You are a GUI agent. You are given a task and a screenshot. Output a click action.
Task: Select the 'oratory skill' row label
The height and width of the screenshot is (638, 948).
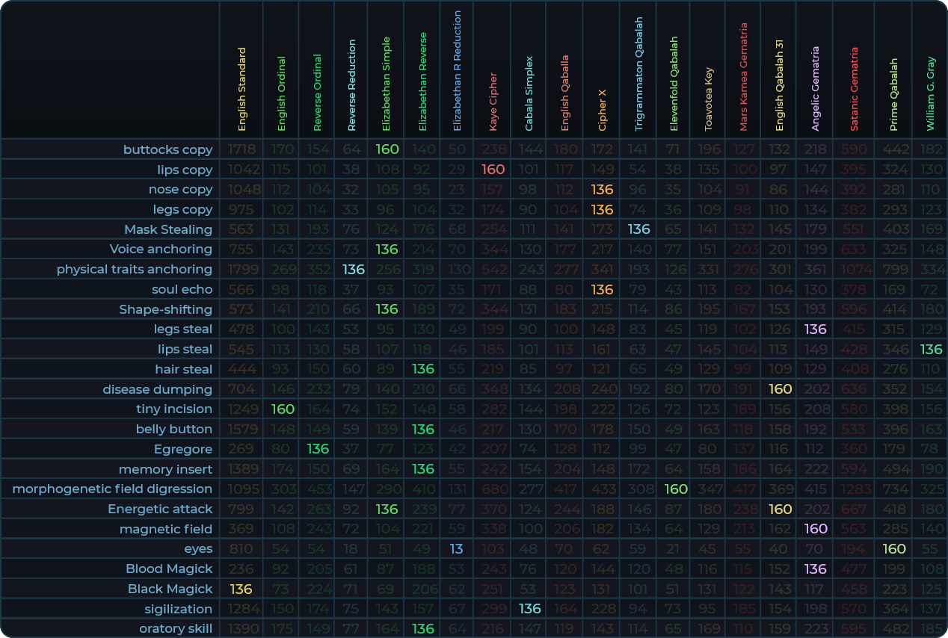pyautogui.click(x=176, y=628)
